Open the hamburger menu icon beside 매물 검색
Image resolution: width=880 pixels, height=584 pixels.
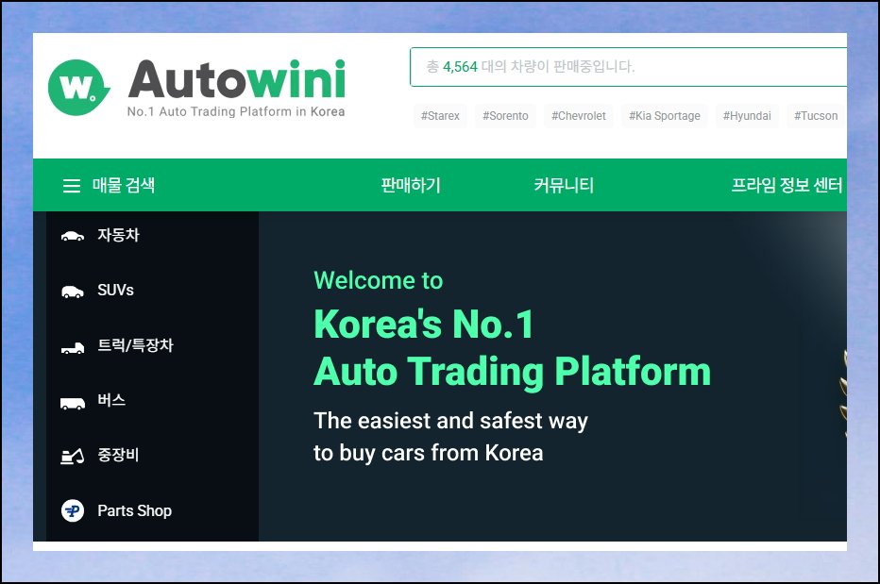71,186
